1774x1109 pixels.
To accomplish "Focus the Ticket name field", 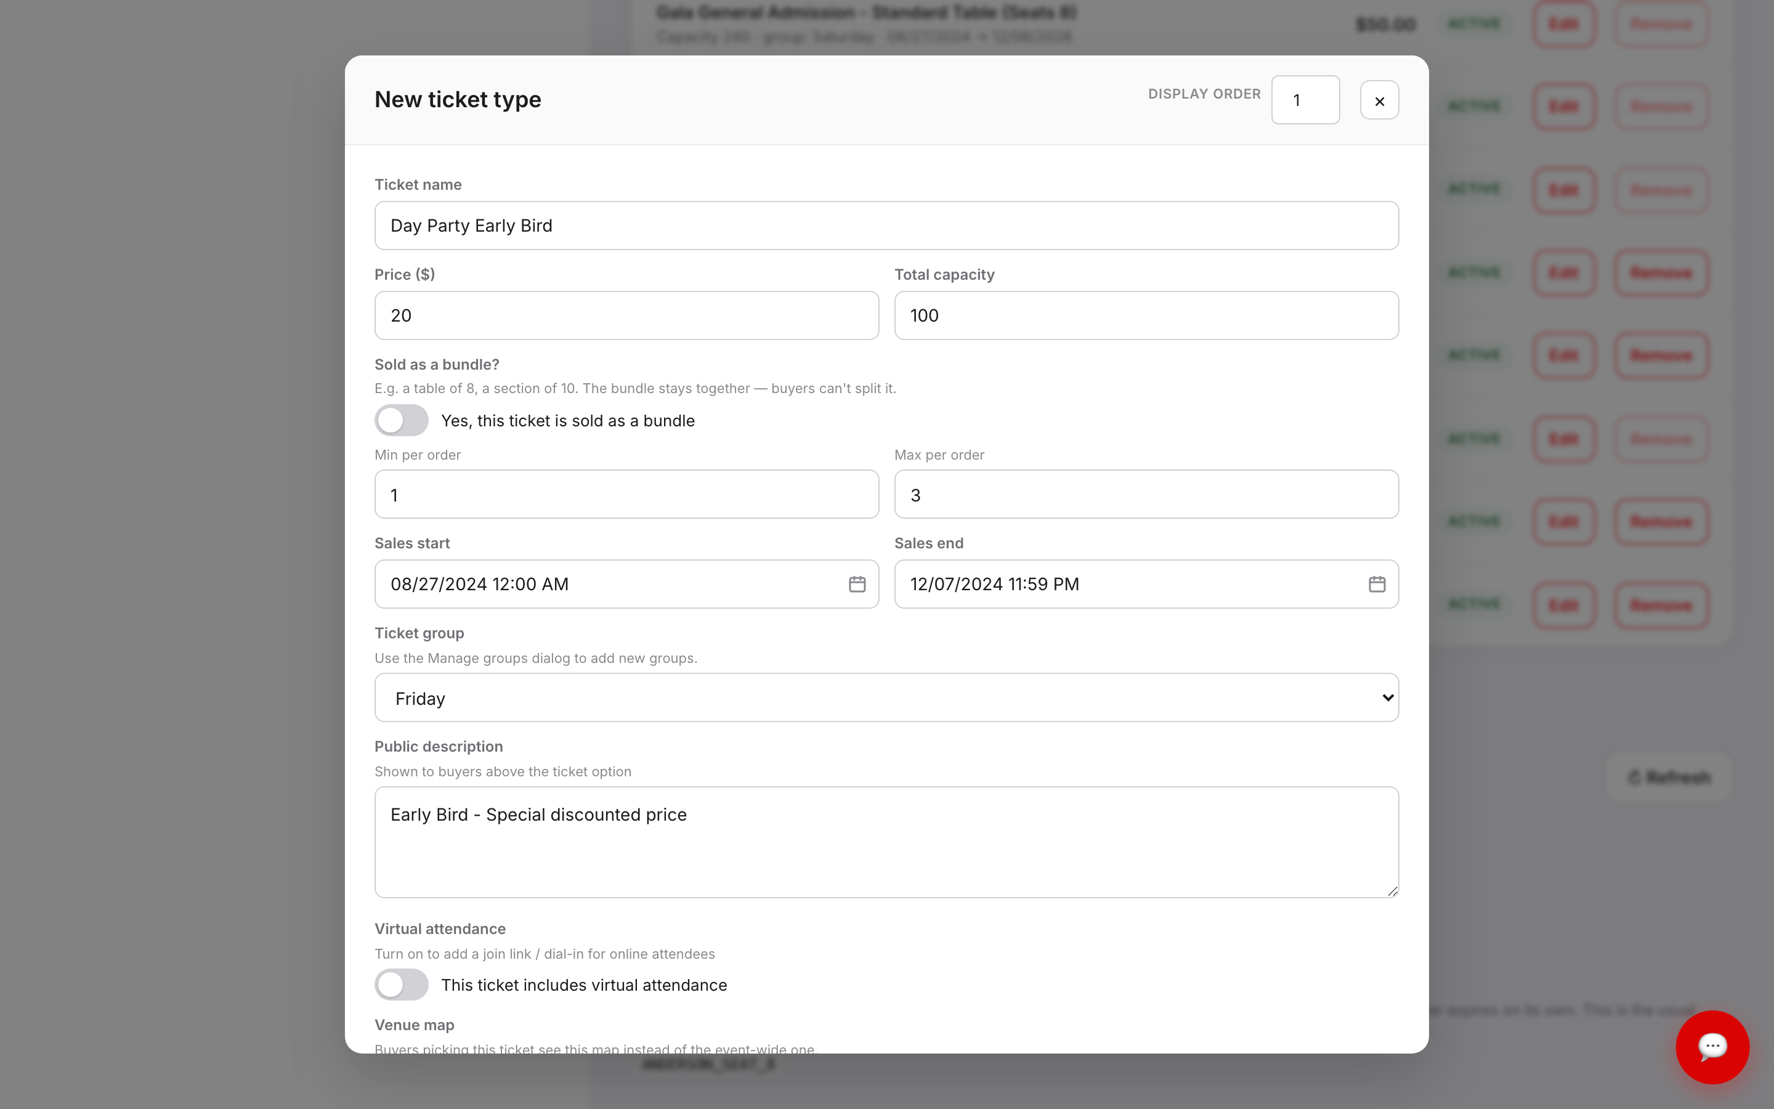I will click(x=886, y=225).
